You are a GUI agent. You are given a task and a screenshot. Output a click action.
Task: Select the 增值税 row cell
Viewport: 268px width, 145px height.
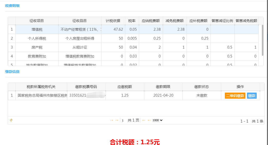click(x=37, y=29)
